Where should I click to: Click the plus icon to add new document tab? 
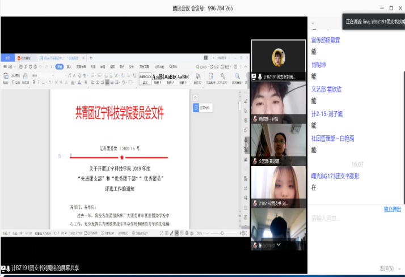click(91, 58)
